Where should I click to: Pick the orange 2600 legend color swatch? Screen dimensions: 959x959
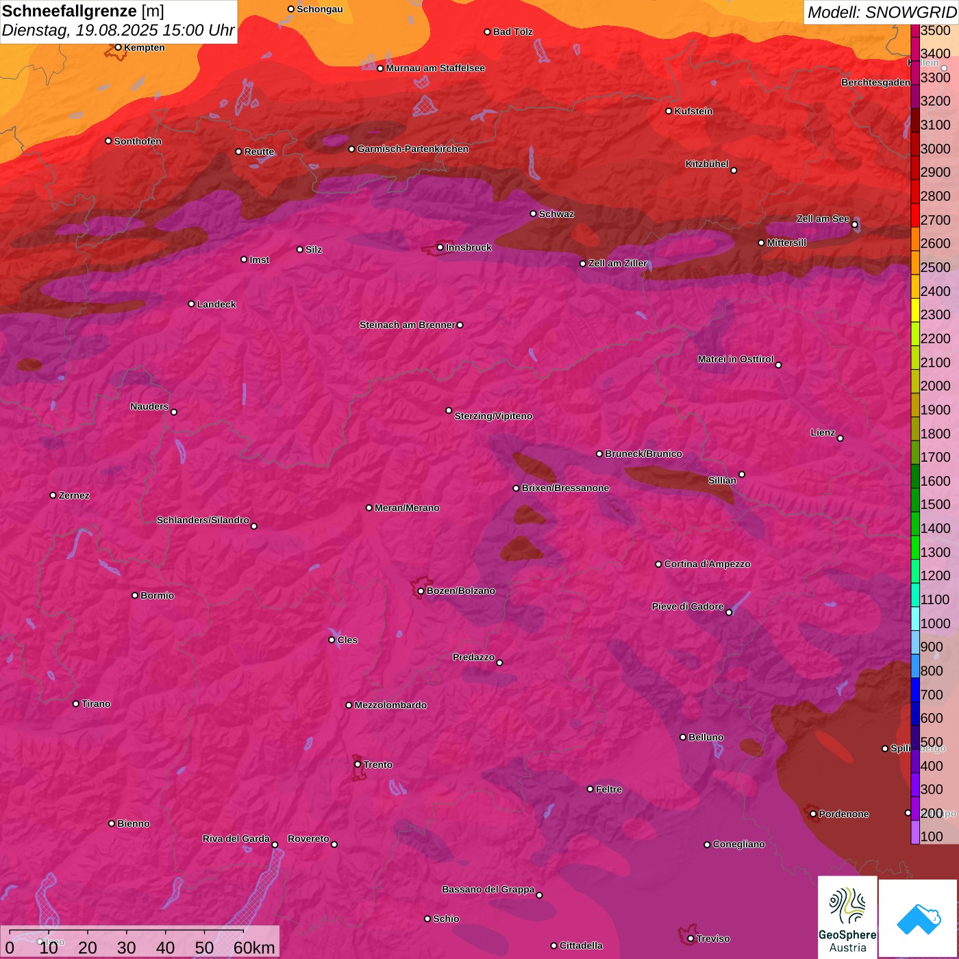915,238
